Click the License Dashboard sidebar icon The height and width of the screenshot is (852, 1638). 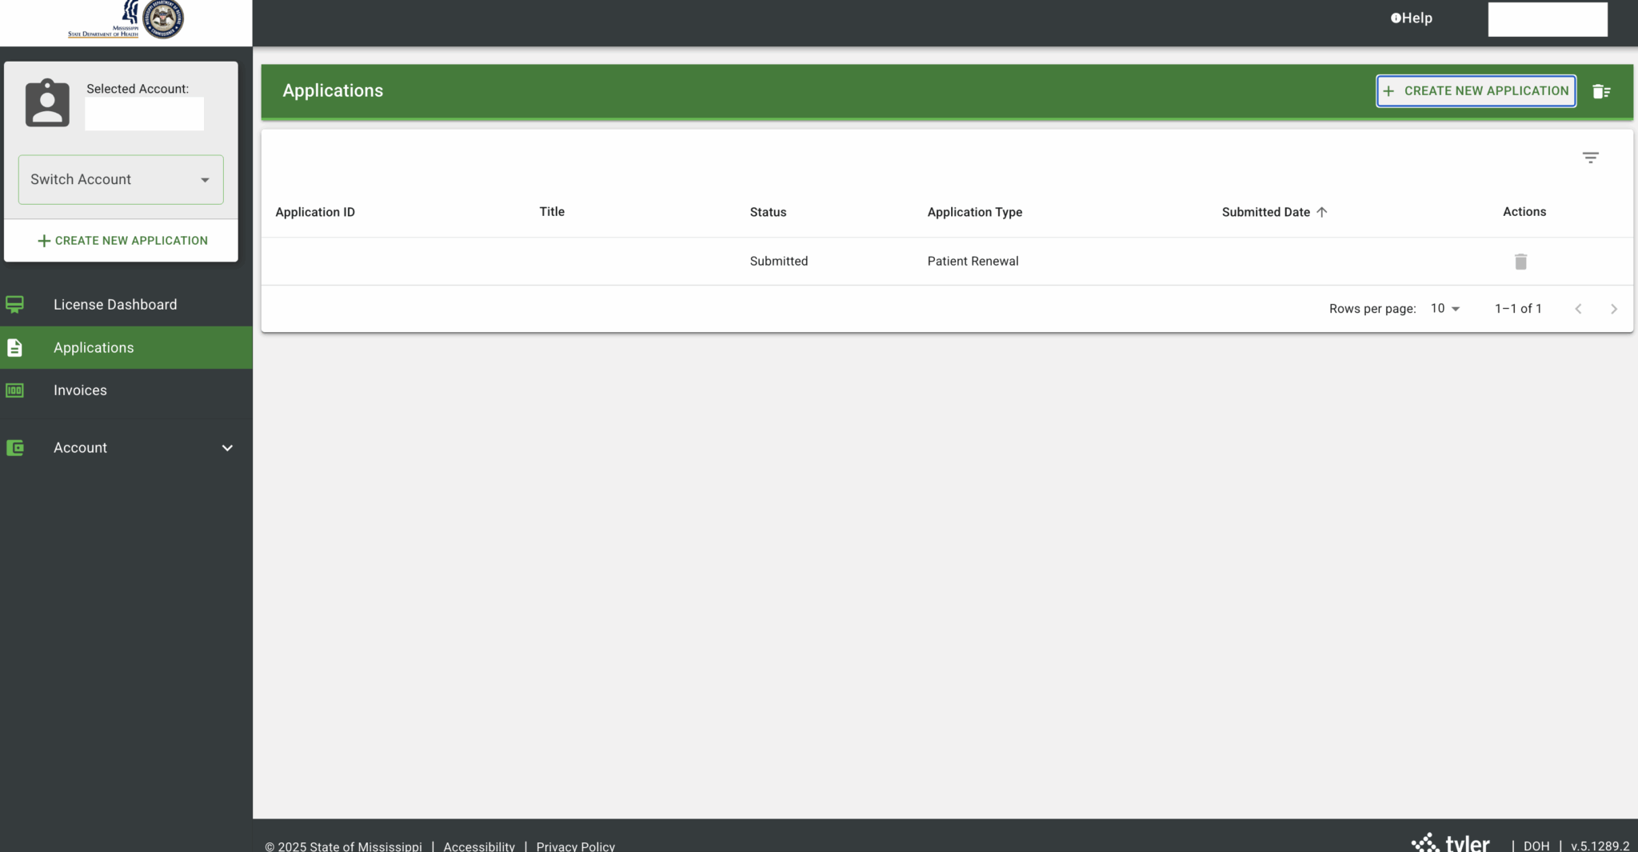15,305
